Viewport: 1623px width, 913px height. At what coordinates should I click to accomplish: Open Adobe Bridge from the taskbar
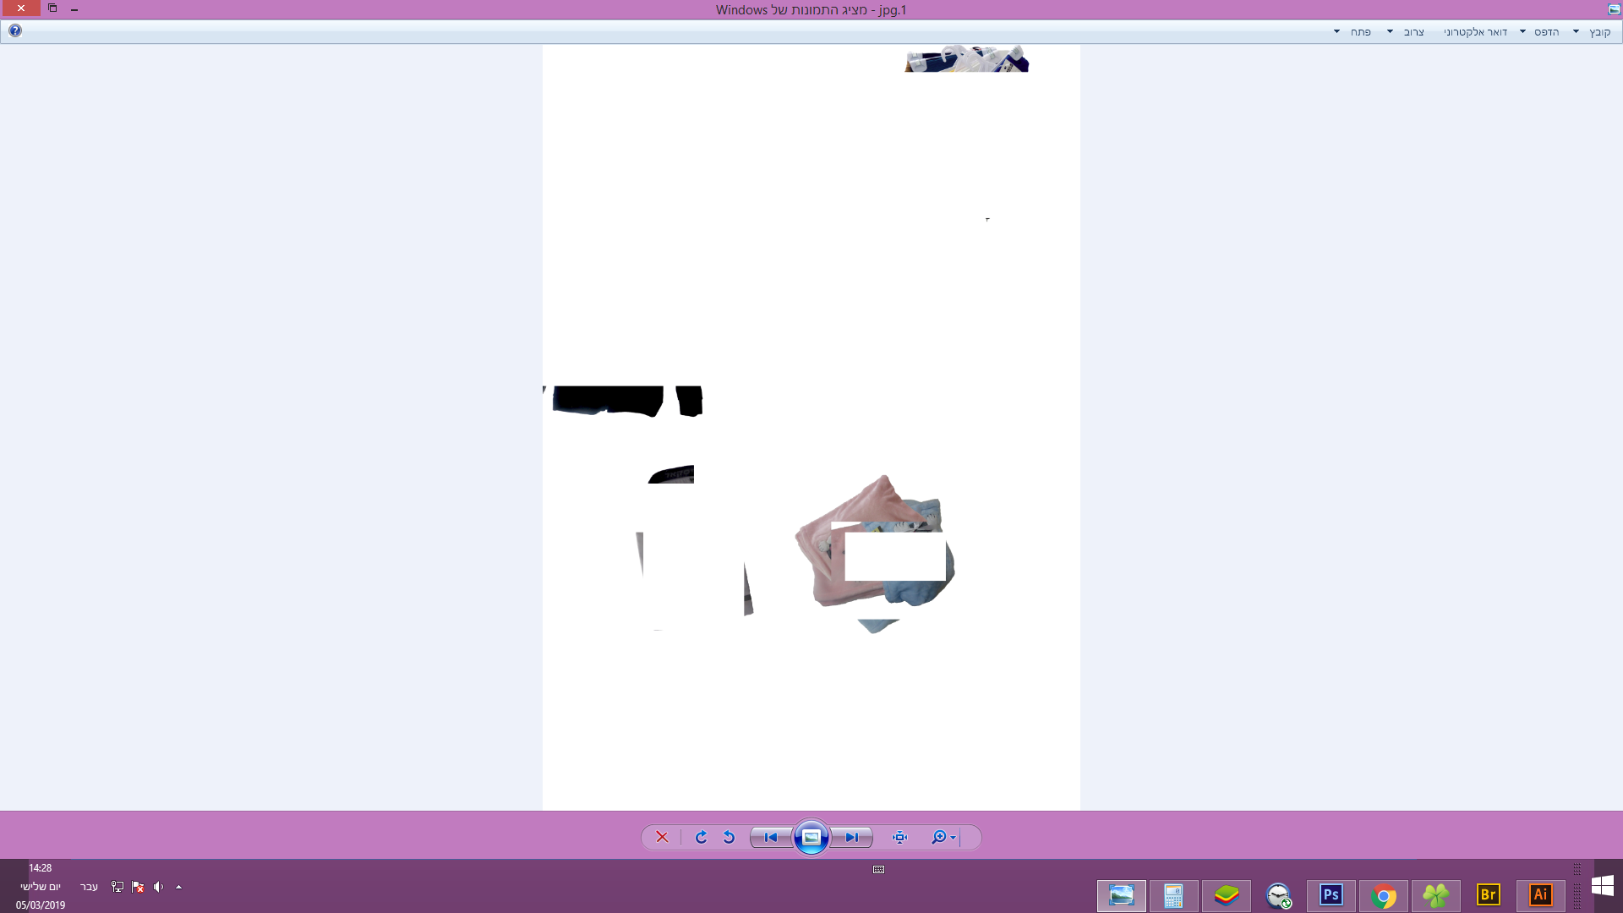1488,896
